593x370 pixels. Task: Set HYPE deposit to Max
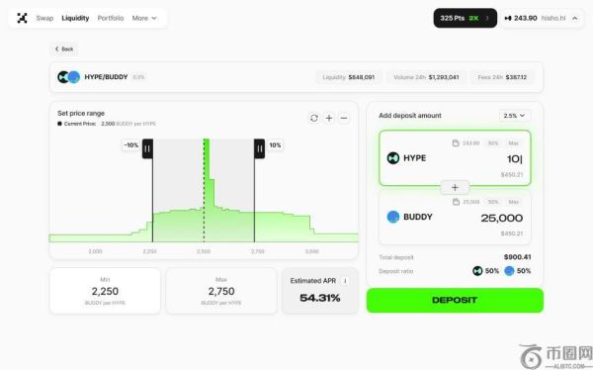click(x=514, y=143)
